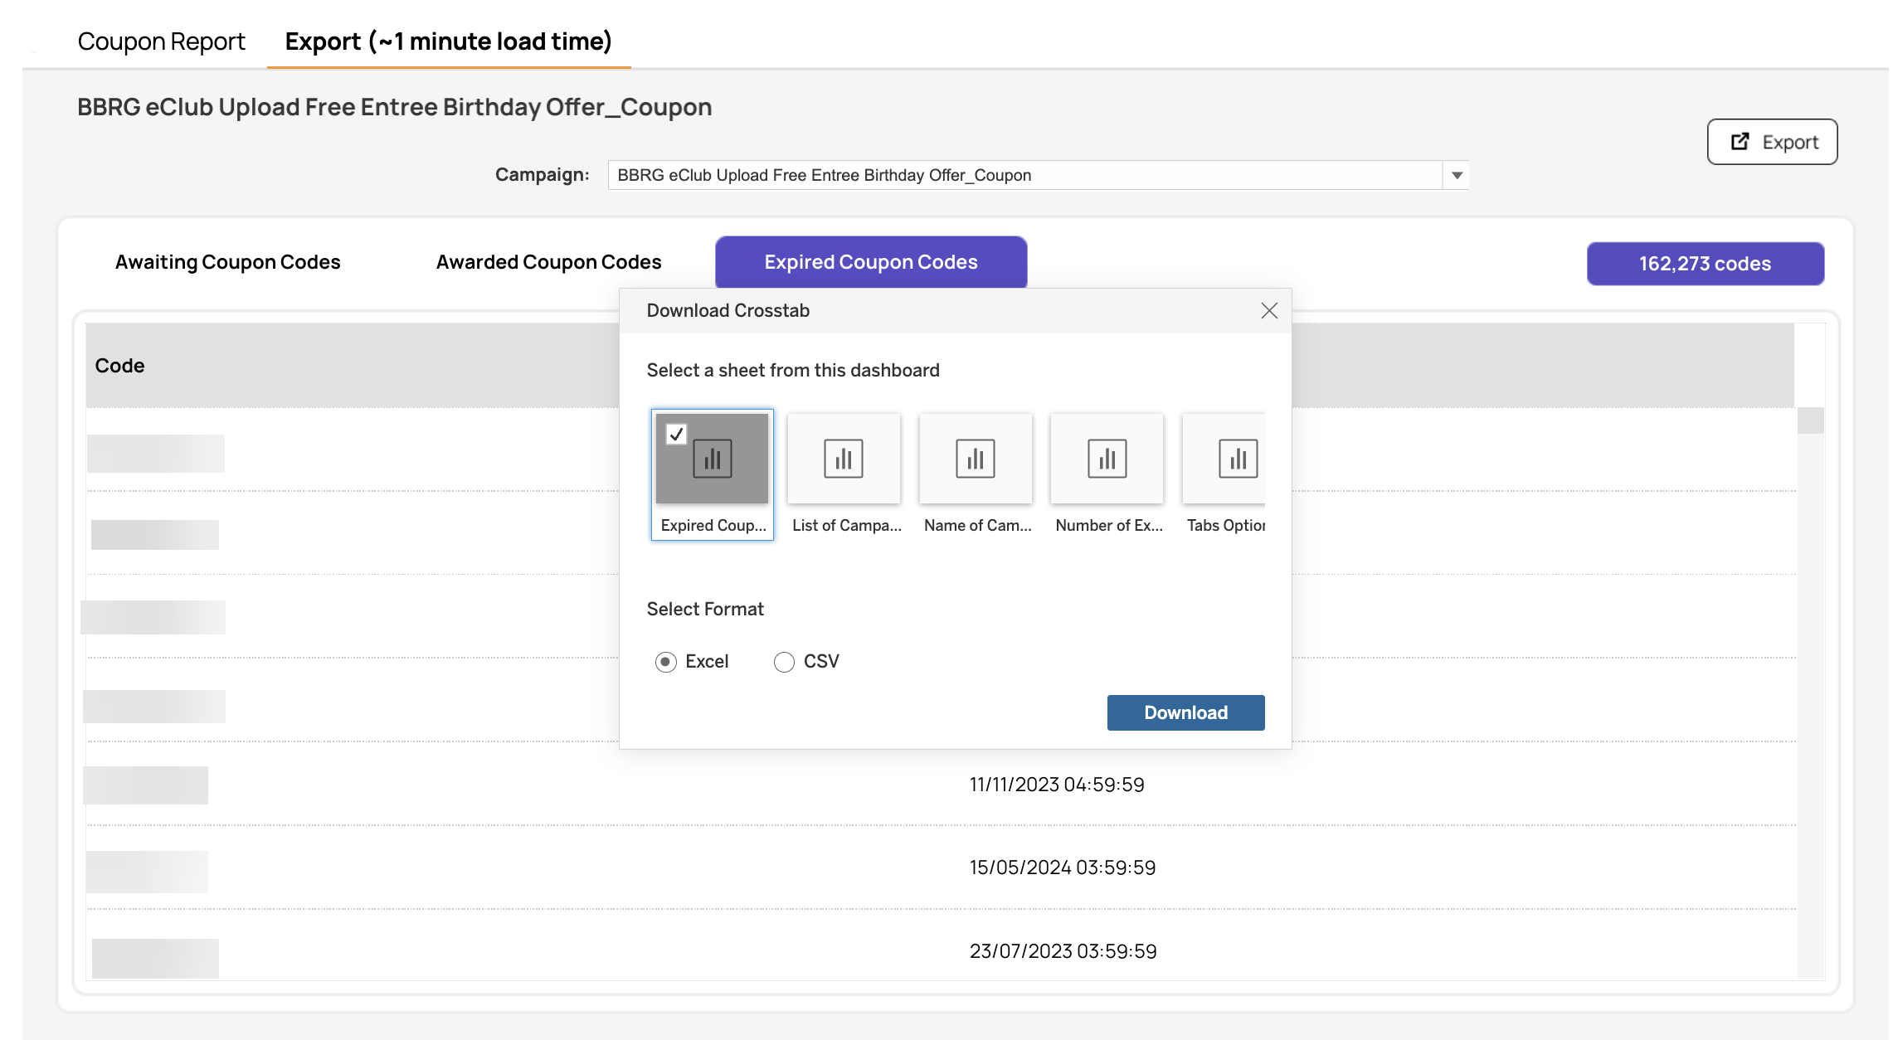Image resolution: width=1893 pixels, height=1040 pixels.
Task: Open the Awaiting Coupon Codes tab
Action: click(x=228, y=262)
